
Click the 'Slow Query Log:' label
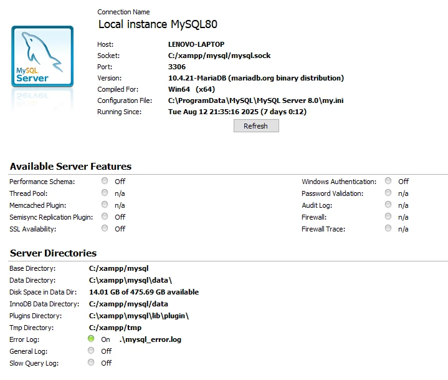[34, 363]
